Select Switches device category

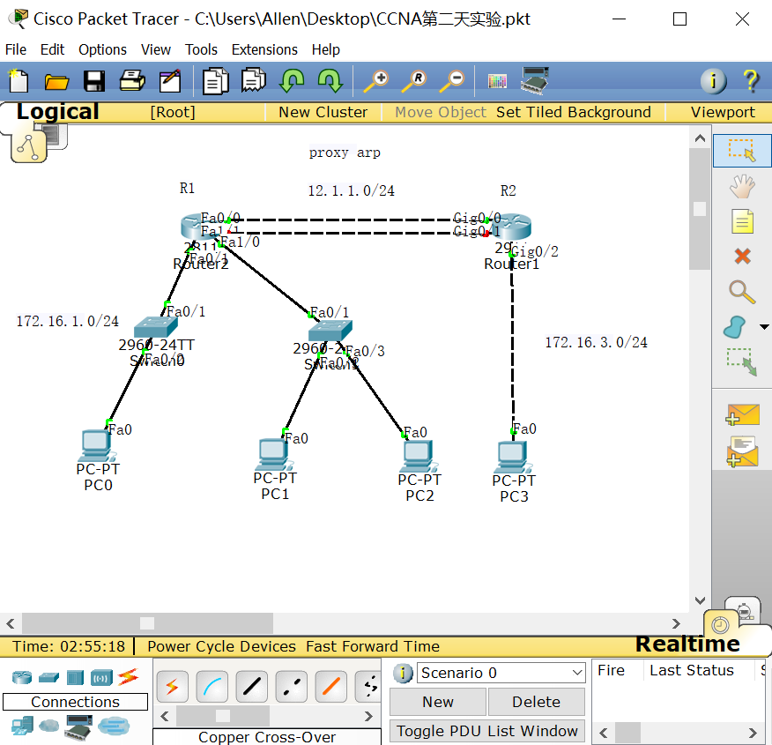[48, 678]
